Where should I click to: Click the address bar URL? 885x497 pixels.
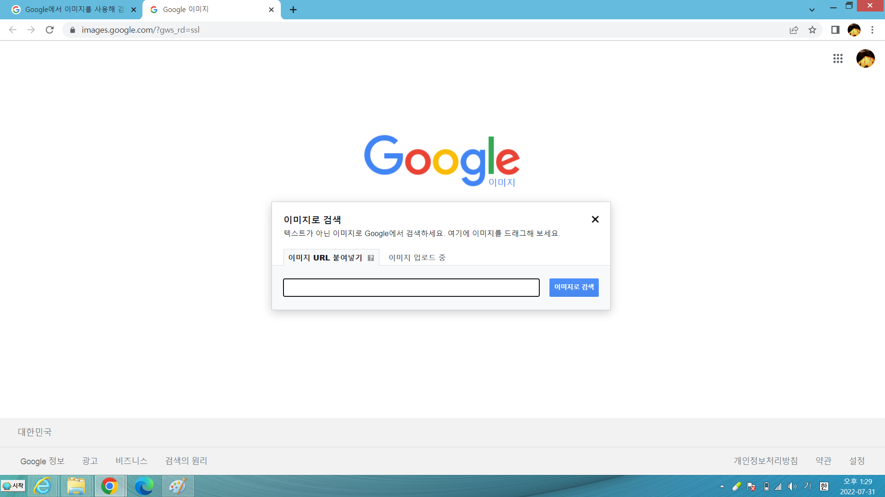pos(141,30)
